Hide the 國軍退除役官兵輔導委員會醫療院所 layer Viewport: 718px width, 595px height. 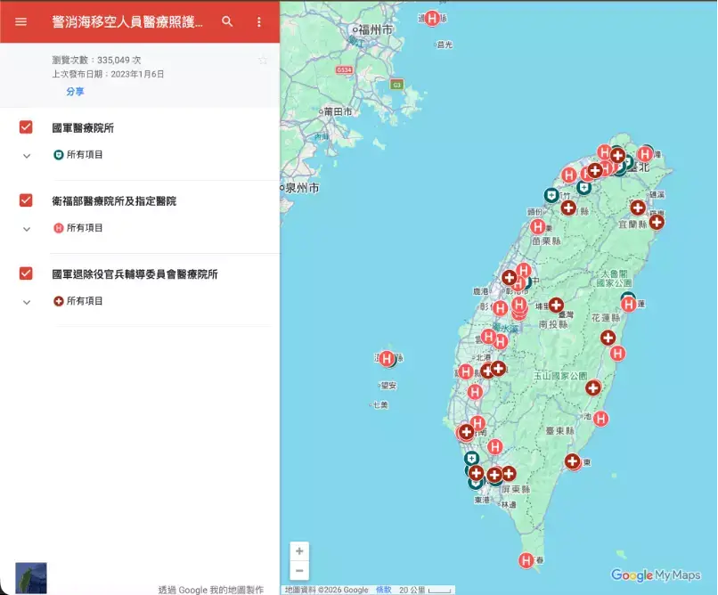click(26, 273)
